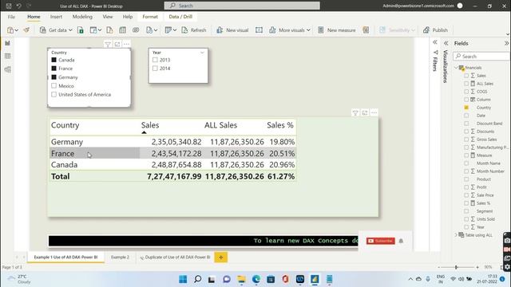Viewport: 511px width, 287px height.
Task: Sort table by Sales column header
Action: [150, 125]
